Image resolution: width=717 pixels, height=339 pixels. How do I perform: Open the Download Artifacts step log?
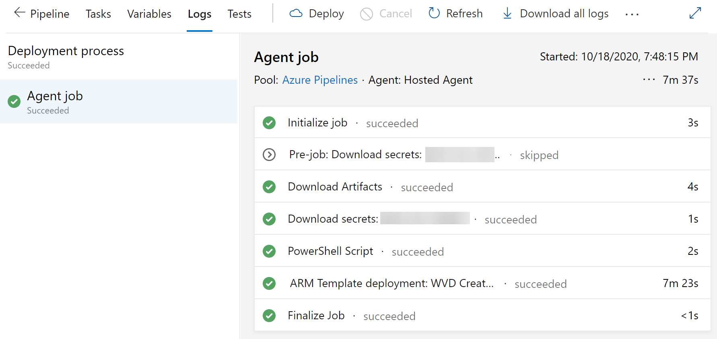pos(335,187)
